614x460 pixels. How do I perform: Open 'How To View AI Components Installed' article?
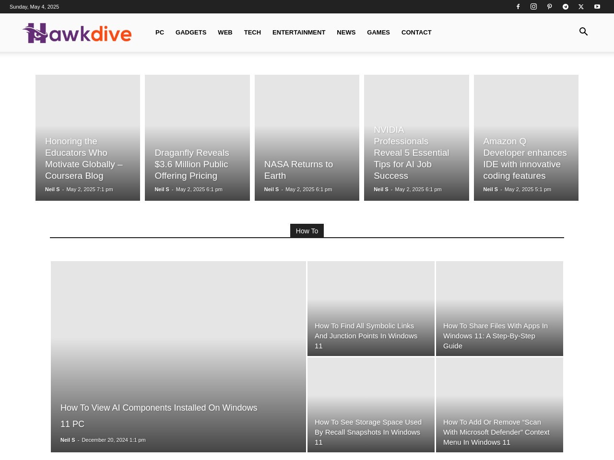(159, 415)
